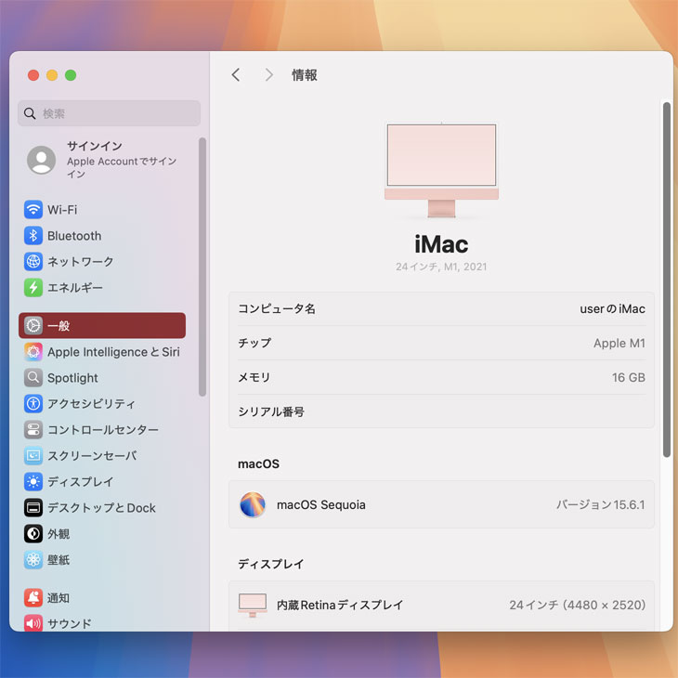The width and height of the screenshot is (678, 678).
Task: Click the 'バージョン 15.6.1' text
Action: click(x=601, y=504)
